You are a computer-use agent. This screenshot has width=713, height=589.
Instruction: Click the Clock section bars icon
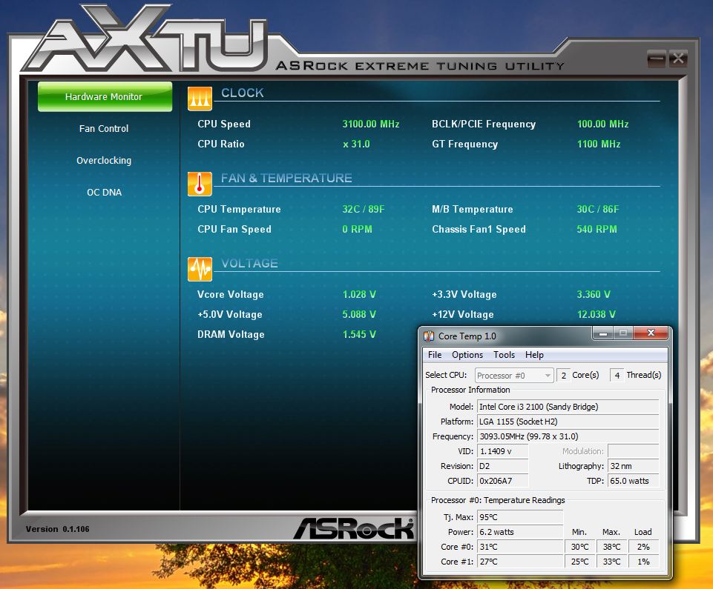(x=200, y=99)
